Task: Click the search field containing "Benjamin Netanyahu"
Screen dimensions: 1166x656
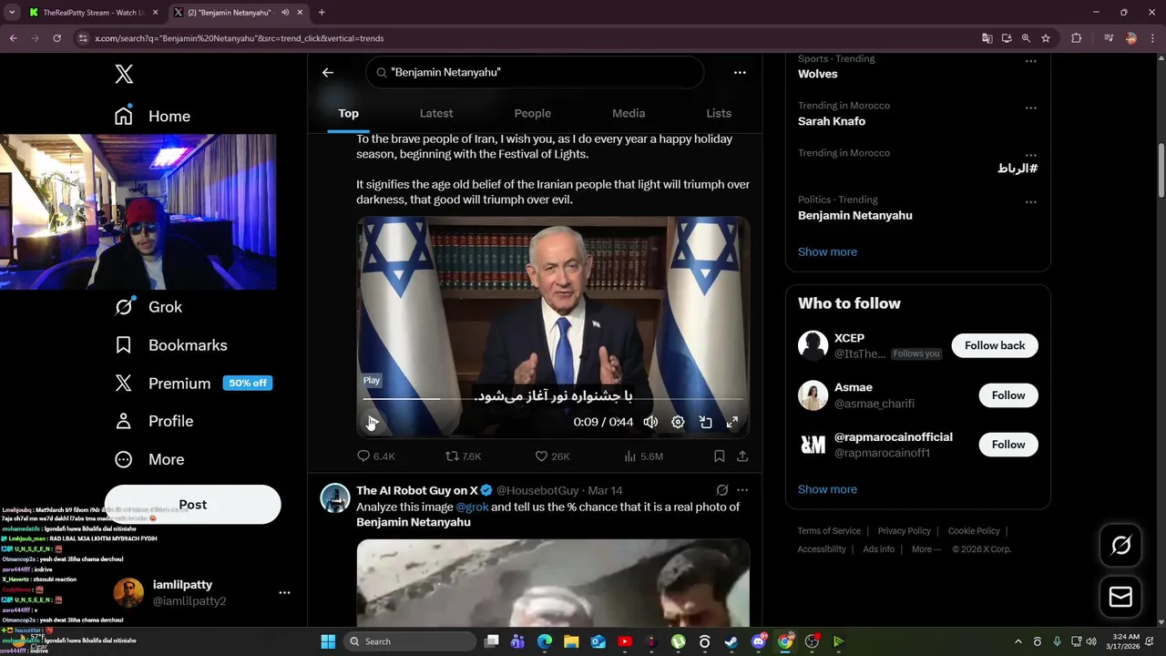Action: coord(535,72)
